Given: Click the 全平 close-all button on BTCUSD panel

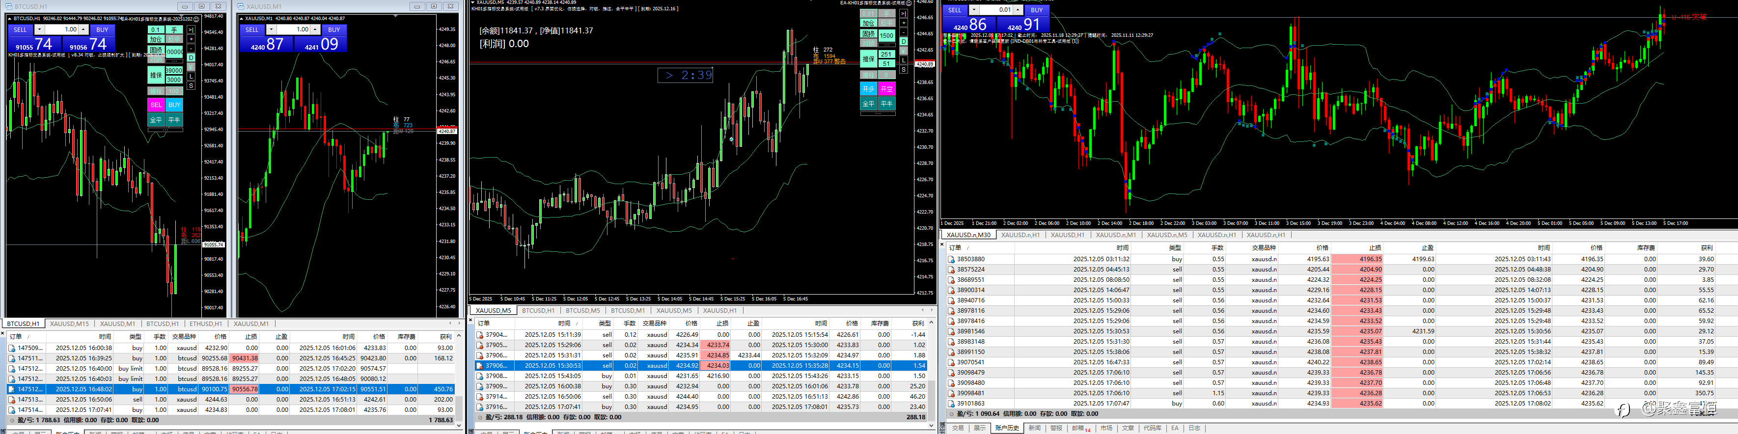Looking at the screenshot, I should point(156,119).
